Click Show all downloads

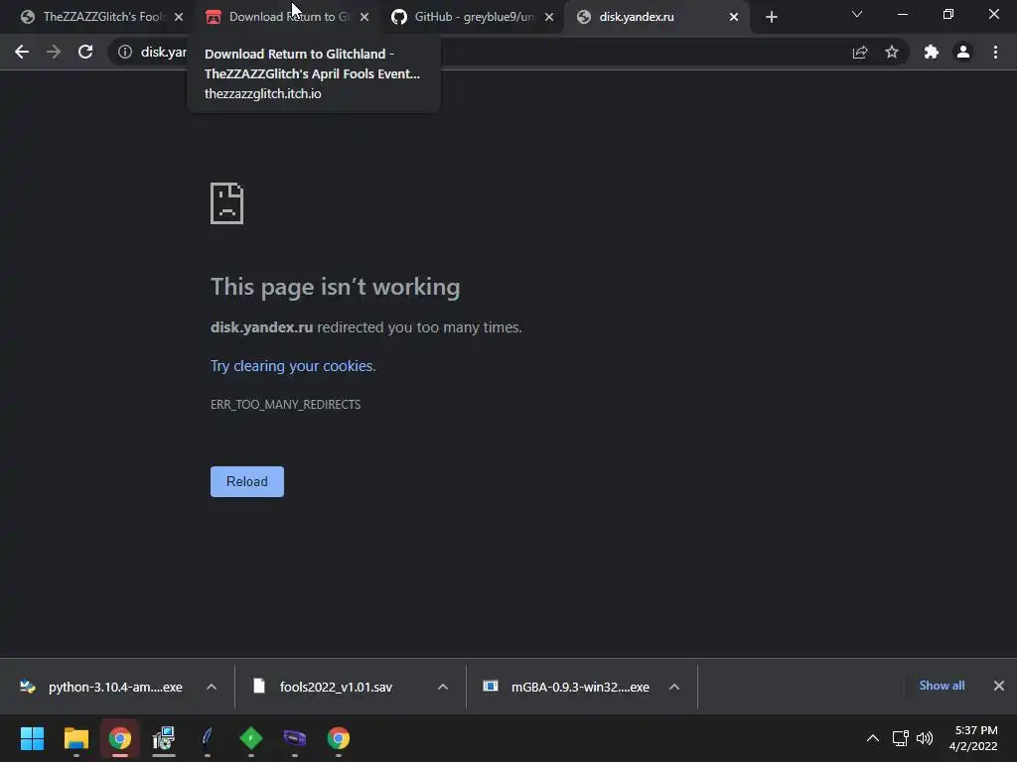(942, 686)
